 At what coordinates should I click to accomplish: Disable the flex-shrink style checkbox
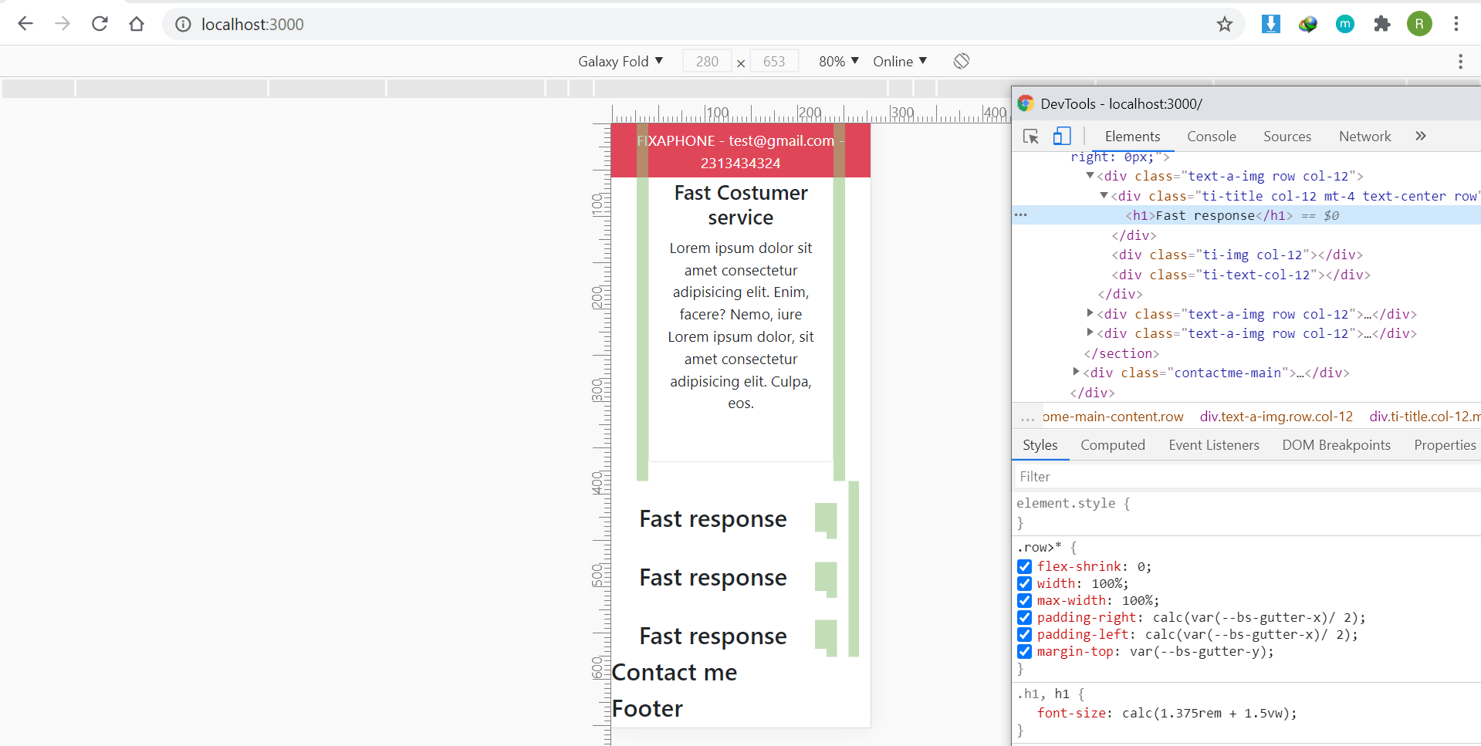1024,566
